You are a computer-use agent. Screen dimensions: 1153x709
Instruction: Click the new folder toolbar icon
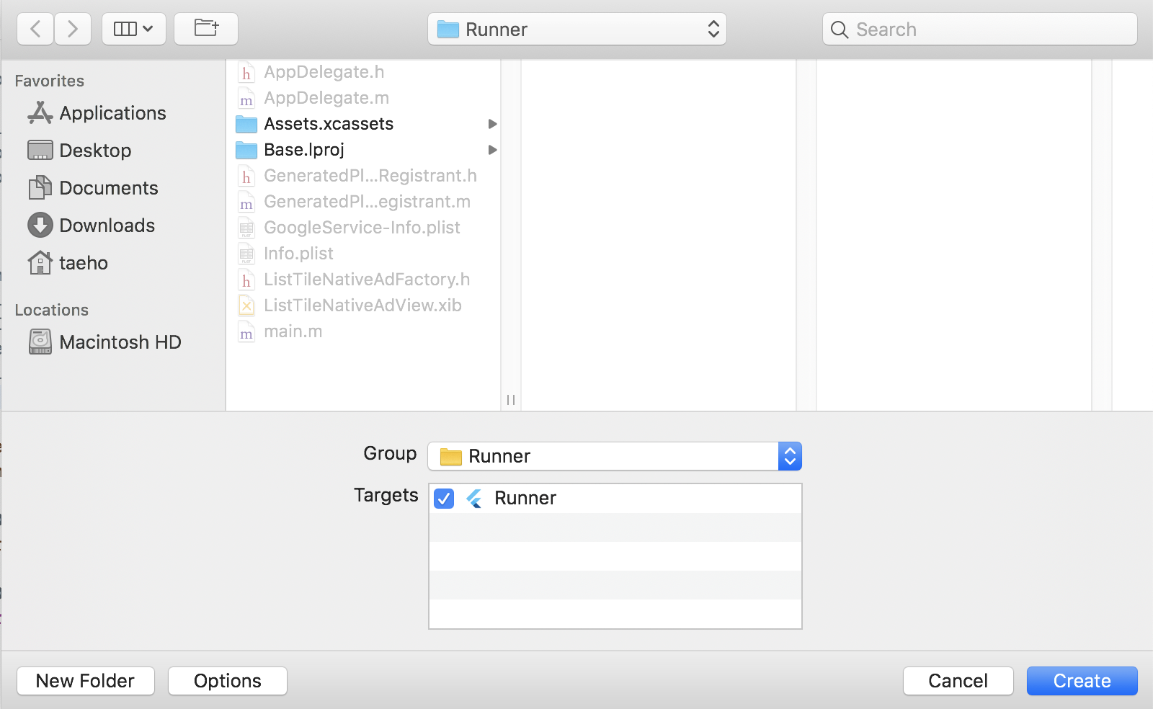coord(206,30)
